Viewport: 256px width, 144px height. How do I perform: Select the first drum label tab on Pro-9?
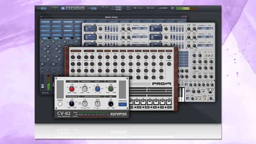[x=76, y=51]
